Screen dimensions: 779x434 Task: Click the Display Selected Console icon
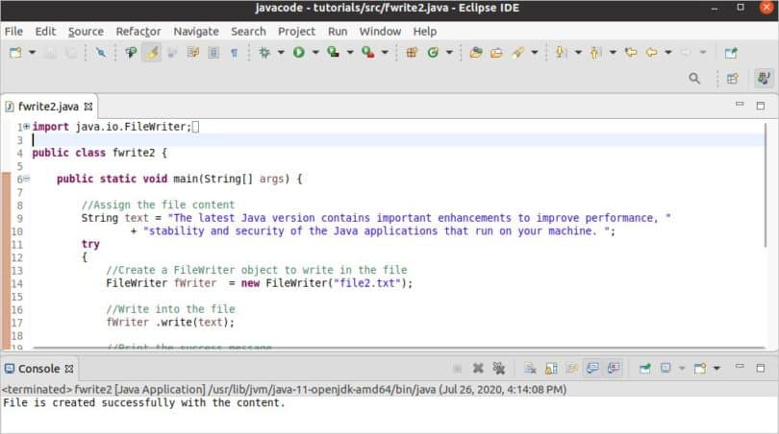click(x=666, y=368)
